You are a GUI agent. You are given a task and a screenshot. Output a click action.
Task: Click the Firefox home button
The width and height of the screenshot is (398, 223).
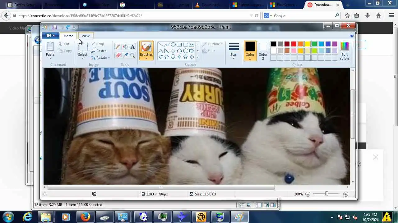379,15
